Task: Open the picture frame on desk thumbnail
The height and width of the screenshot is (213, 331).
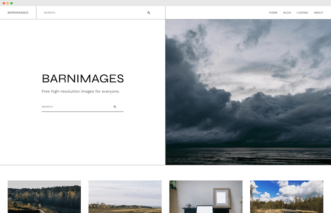Action: coord(206,196)
